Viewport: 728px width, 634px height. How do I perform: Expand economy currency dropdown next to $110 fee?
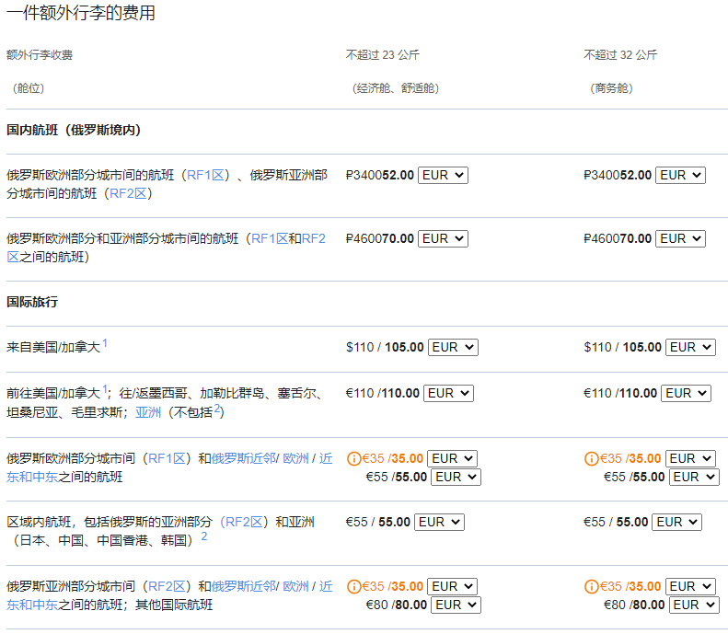pyautogui.click(x=454, y=347)
